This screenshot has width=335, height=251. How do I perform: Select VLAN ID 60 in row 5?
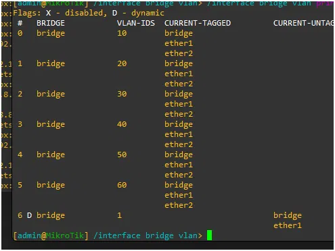[x=122, y=185]
